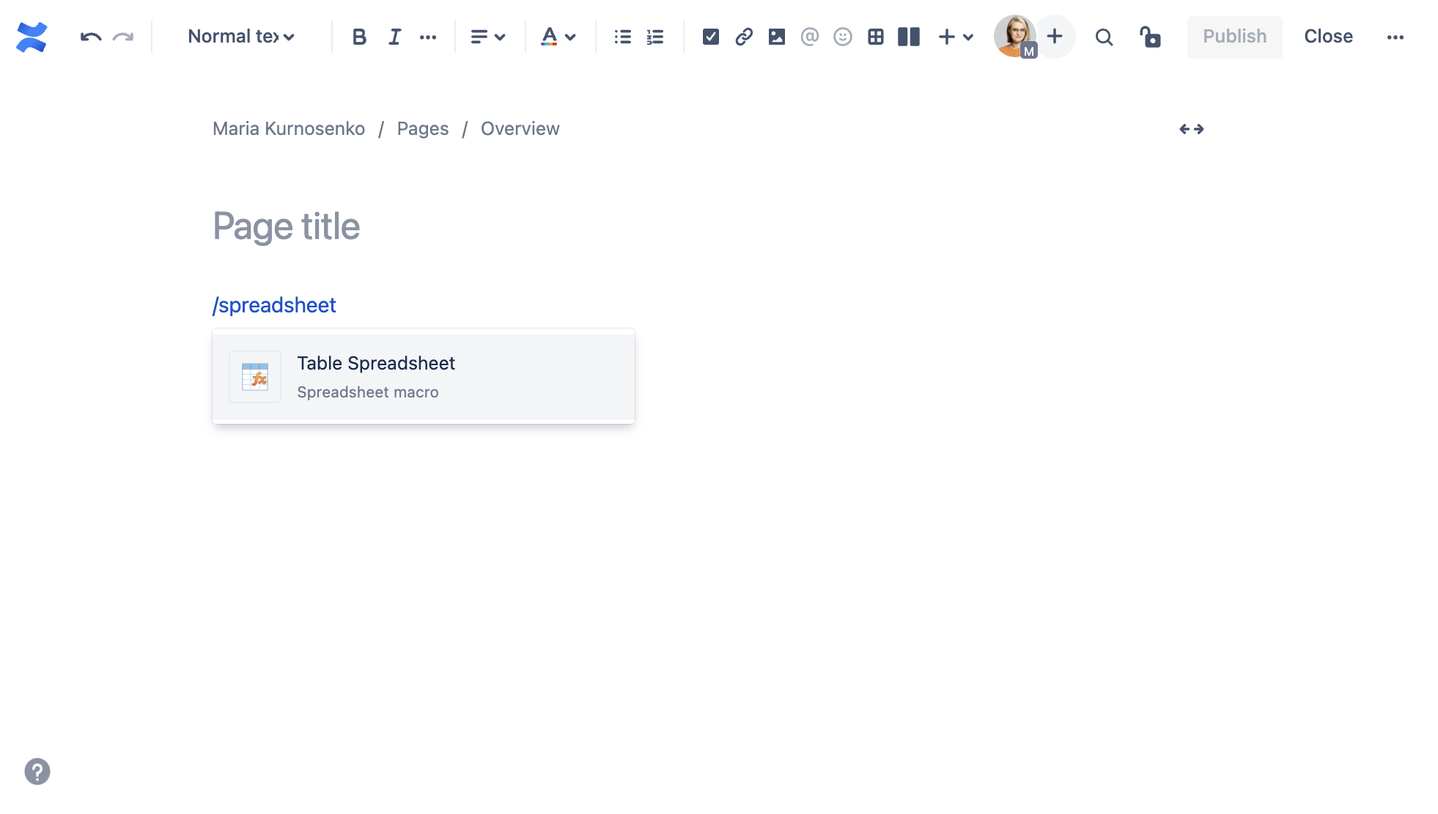Click the Confluence logo icon
The height and width of the screenshot is (814, 1438).
tap(32, 37)
